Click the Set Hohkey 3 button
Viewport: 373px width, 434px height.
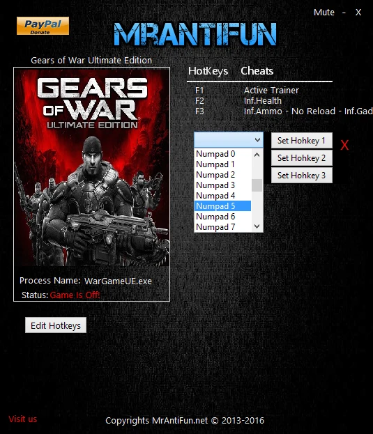click(x=302, y=176)
